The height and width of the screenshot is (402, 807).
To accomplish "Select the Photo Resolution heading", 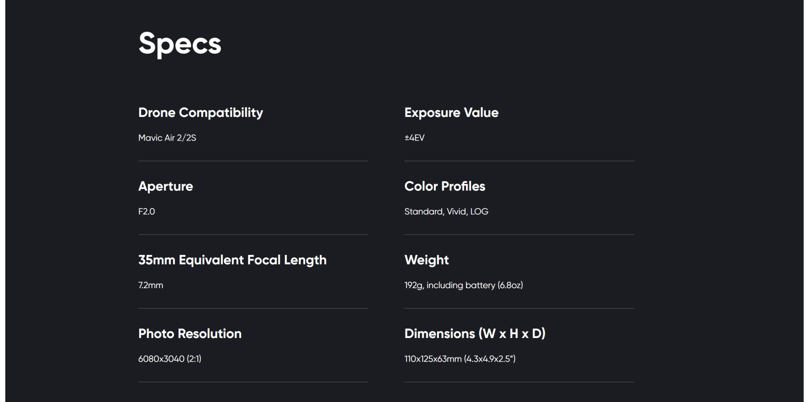I will (x=190, y=333).
